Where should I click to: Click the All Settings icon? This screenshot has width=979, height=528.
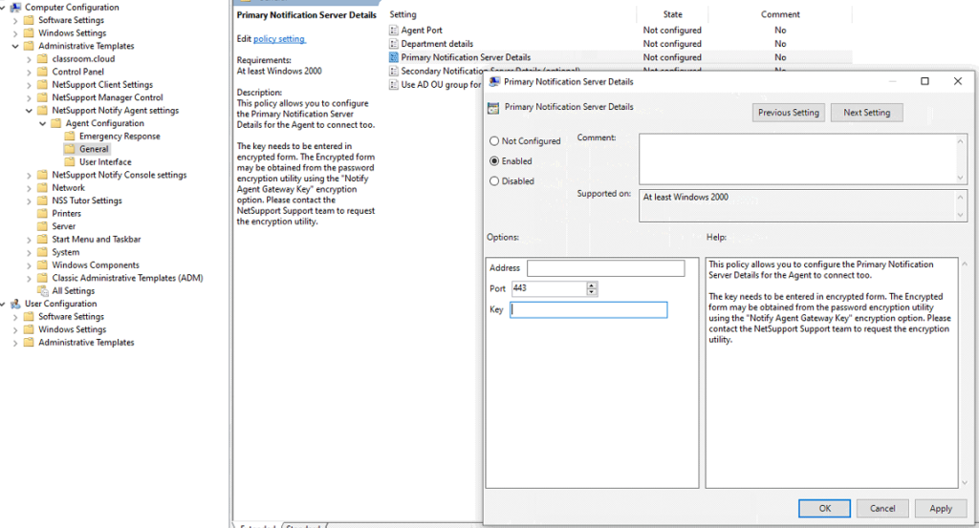point(42,291)
